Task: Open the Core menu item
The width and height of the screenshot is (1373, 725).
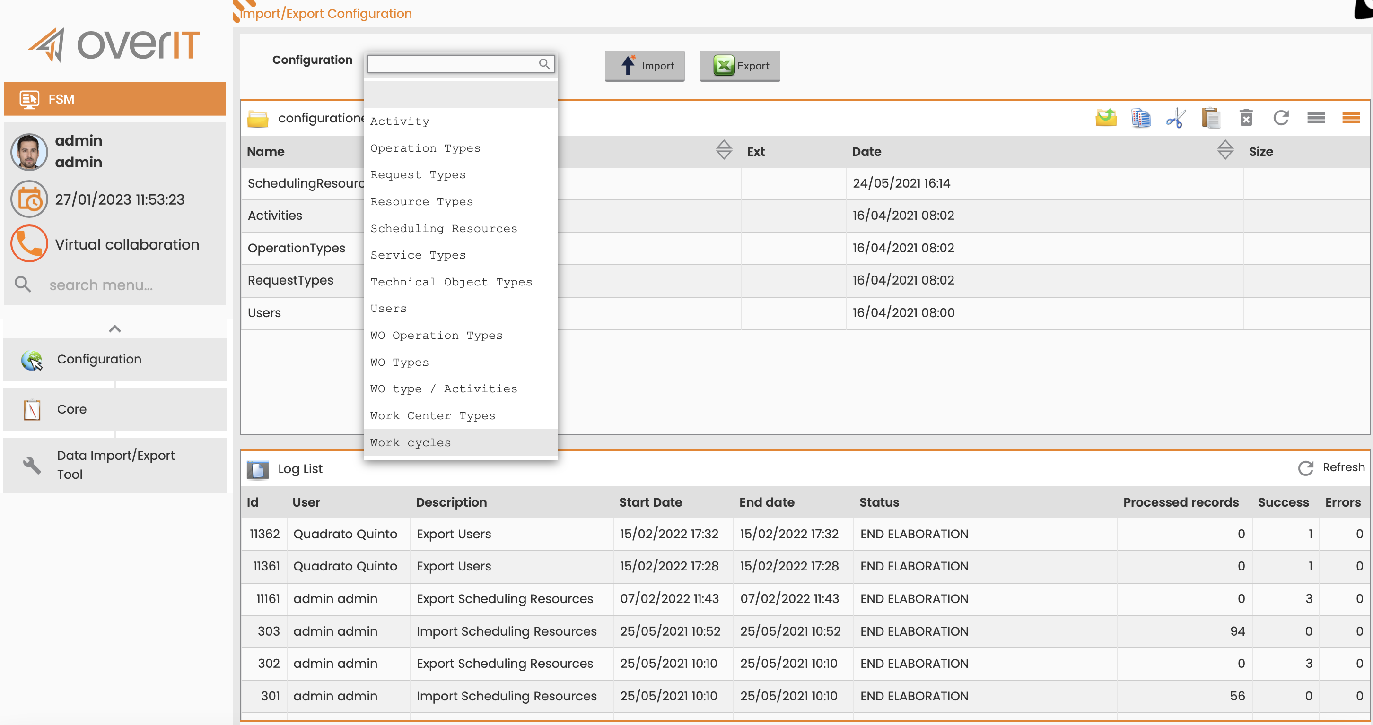Action: [x=114, y=409]
